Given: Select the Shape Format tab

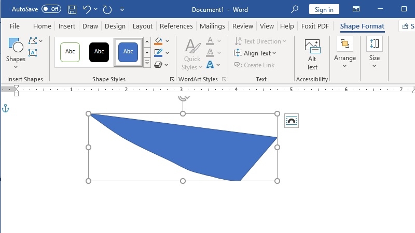Looking at the screenshot, I should 362,26.
